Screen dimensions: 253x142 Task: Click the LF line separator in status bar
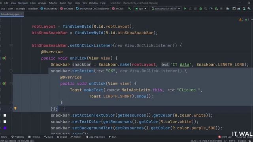pos(225,141)
